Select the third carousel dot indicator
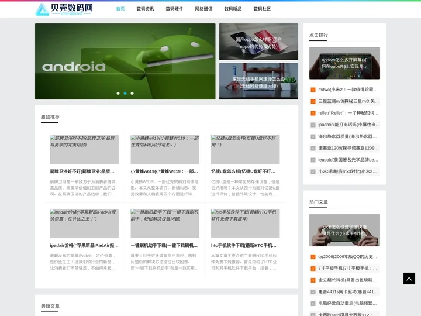 132,93
